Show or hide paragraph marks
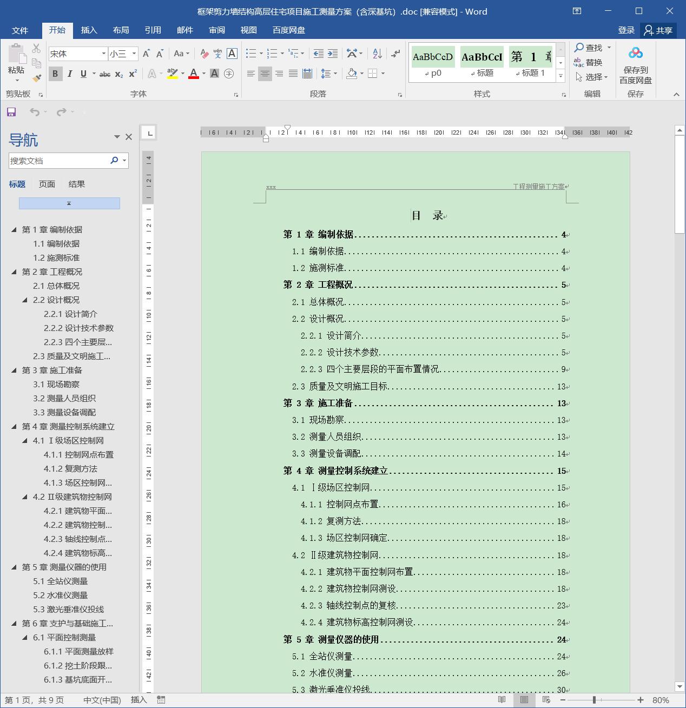This screenshot has height=708, width=686. [396, 54]
